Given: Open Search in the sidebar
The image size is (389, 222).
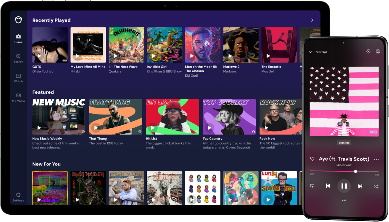Looking at the screenshot, I should 18,59.
